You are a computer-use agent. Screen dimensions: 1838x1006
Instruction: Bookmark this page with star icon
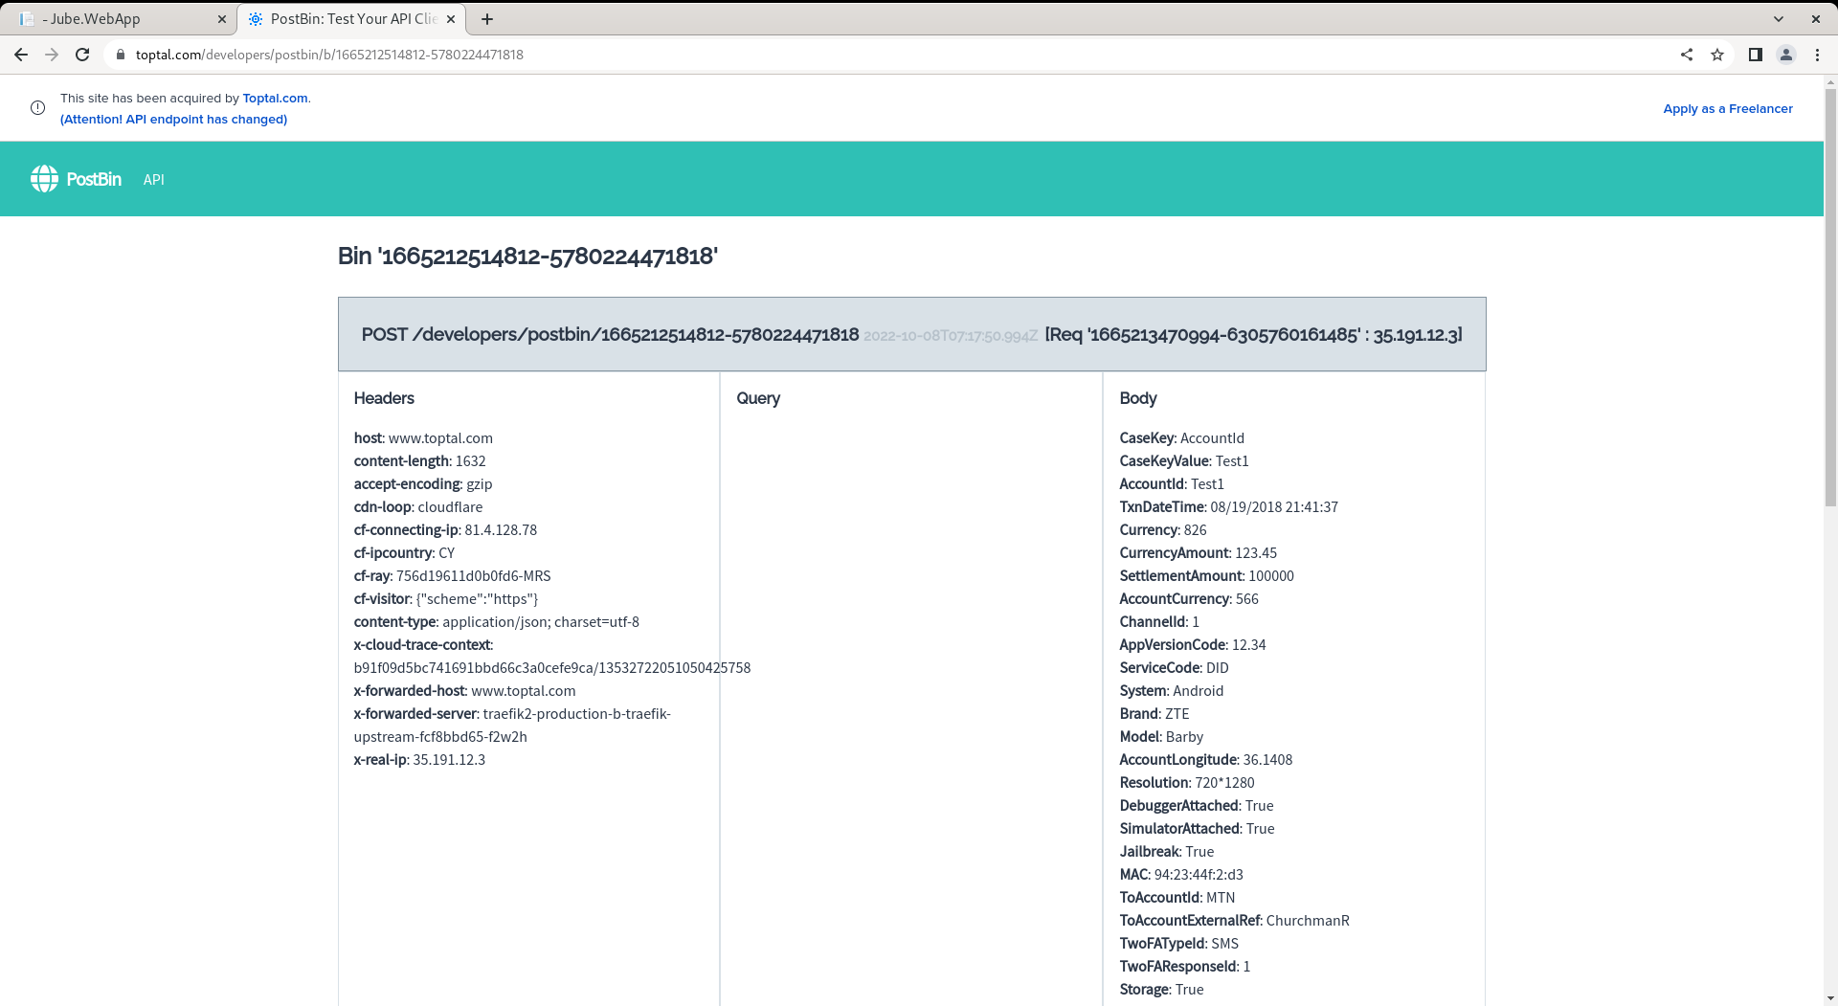[x=1717, y=55]
